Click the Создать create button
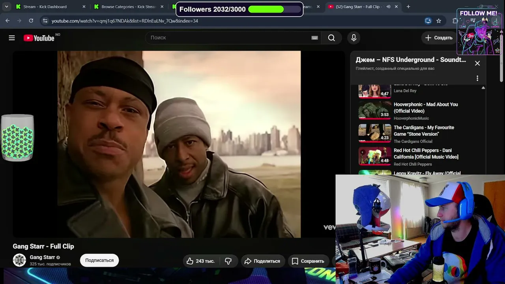This screenshot has height=284, width=505. (439, 38)
